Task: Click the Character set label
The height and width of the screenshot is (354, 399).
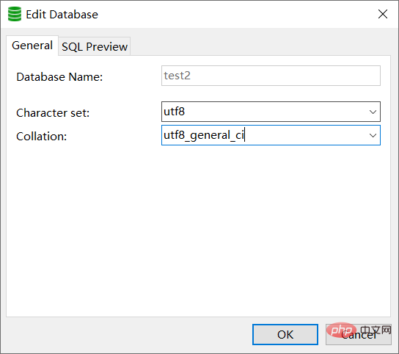Action: (x=53, y=112)
